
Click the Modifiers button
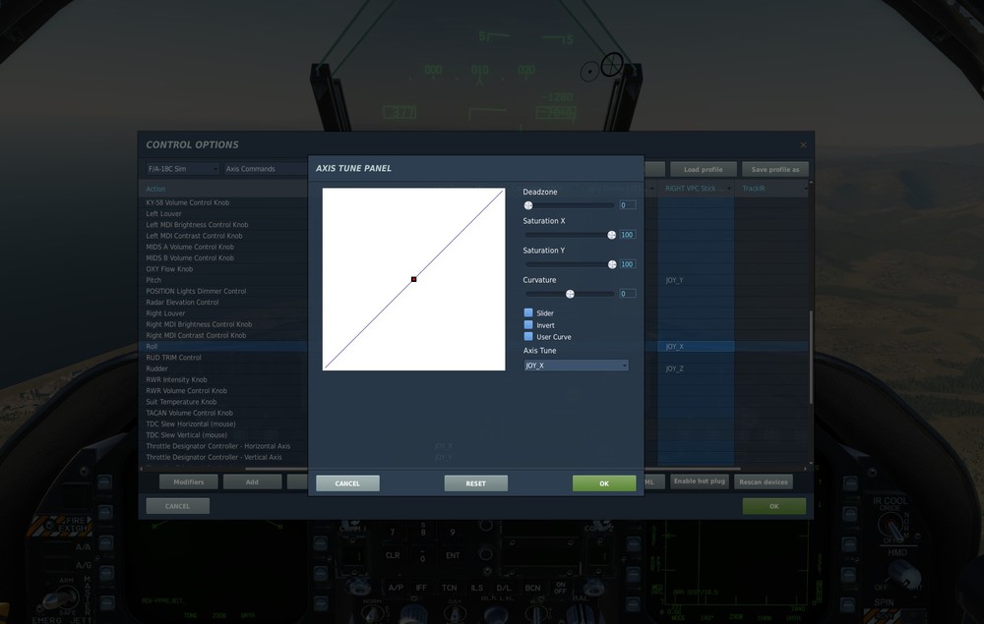(188, 482)
